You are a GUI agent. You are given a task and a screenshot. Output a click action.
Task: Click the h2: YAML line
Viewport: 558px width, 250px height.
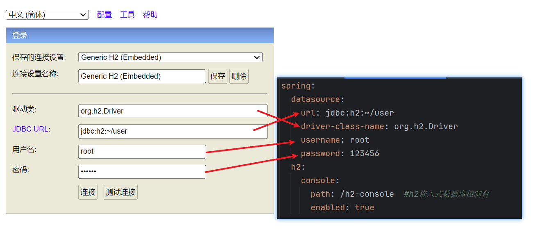298,167
